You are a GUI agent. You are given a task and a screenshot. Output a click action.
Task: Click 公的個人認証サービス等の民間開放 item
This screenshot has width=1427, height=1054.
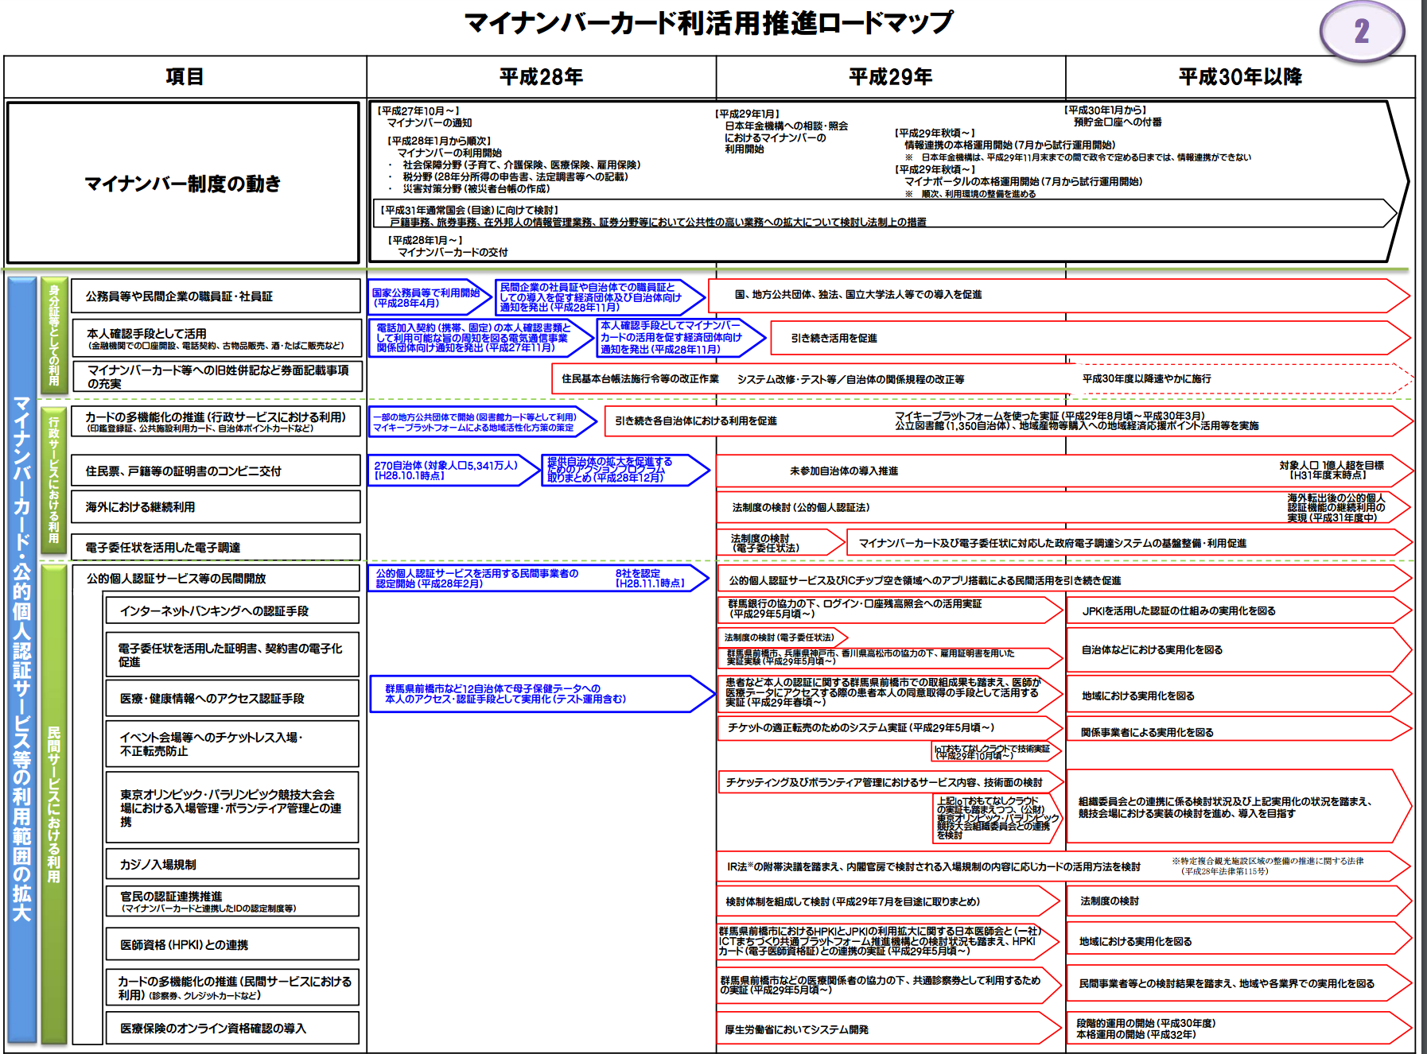coord(216,578)
